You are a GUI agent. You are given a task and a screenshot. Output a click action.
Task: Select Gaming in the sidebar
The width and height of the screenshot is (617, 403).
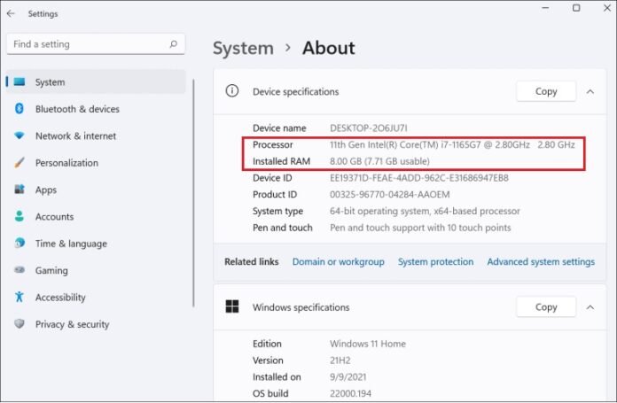(x=96, y=270)
